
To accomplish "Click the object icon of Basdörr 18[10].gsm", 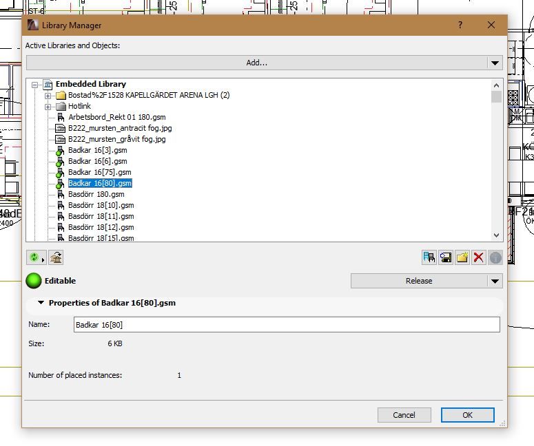I will (61, 206).
